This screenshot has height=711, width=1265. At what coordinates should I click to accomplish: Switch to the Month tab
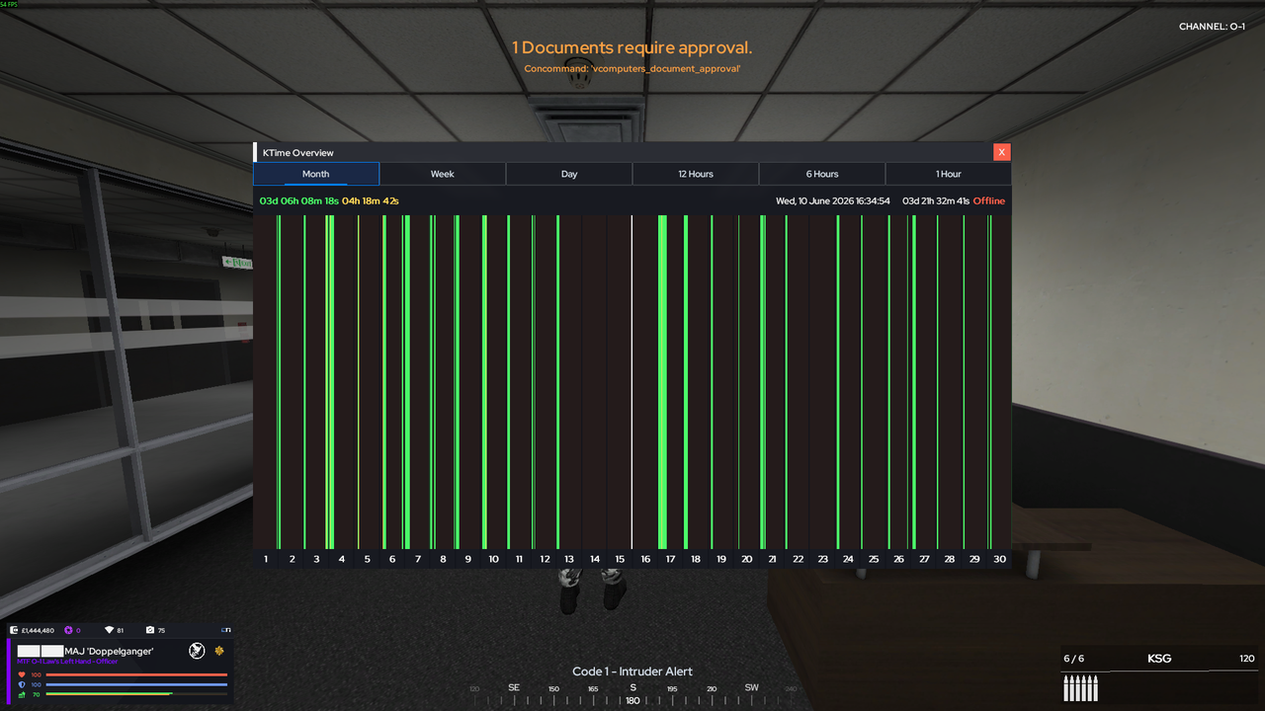(316, 174)
